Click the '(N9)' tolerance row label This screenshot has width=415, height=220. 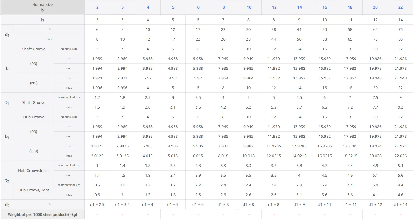click(x=34, y=83)
